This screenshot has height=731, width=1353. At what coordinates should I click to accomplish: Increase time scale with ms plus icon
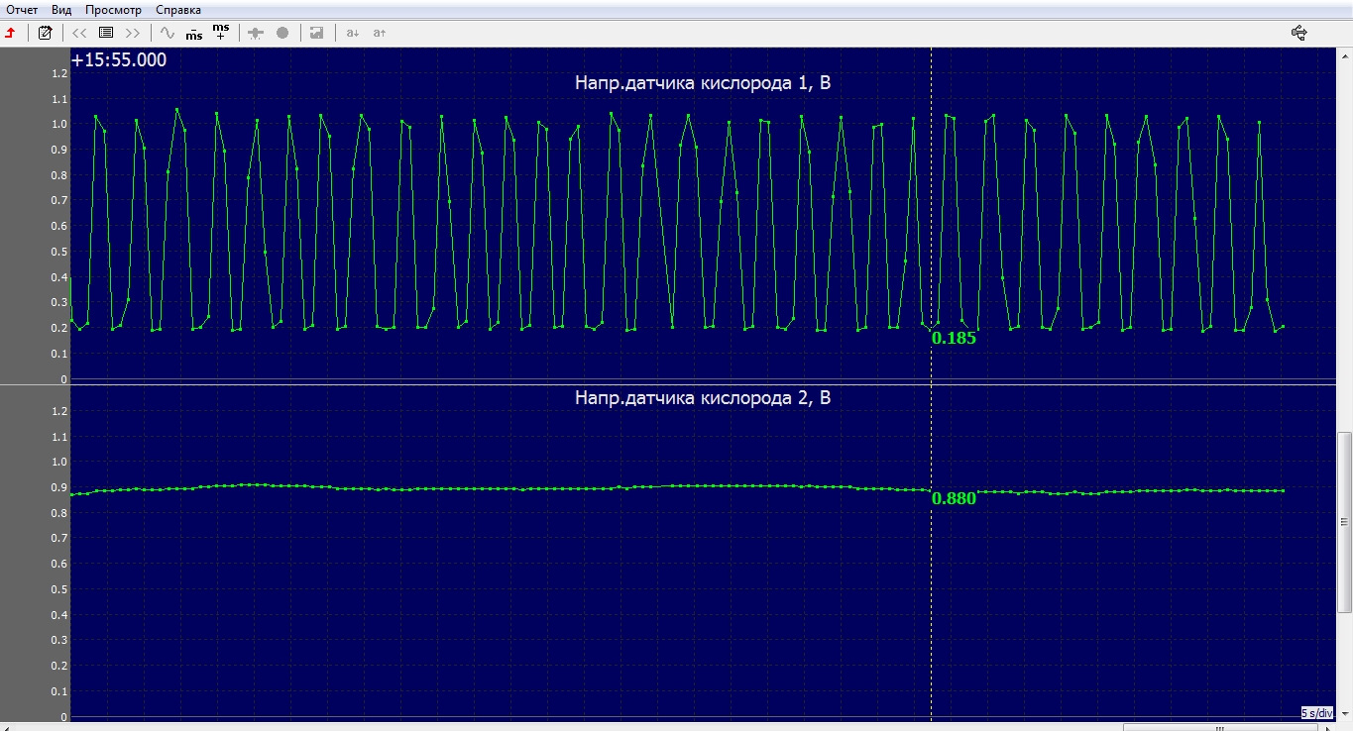pos(221,32)
